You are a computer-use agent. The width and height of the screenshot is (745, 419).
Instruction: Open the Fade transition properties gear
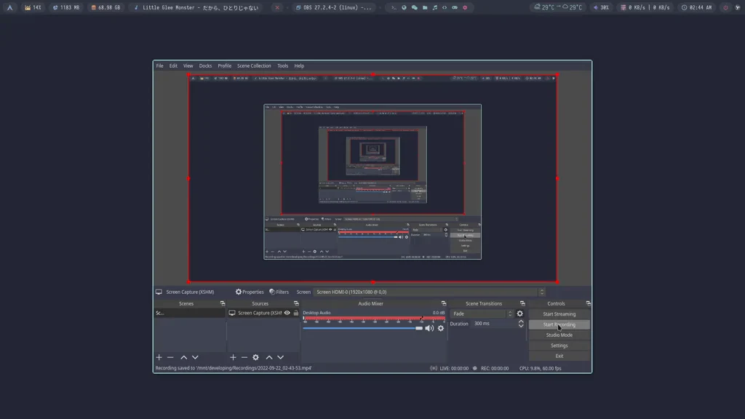click(521, 314)
